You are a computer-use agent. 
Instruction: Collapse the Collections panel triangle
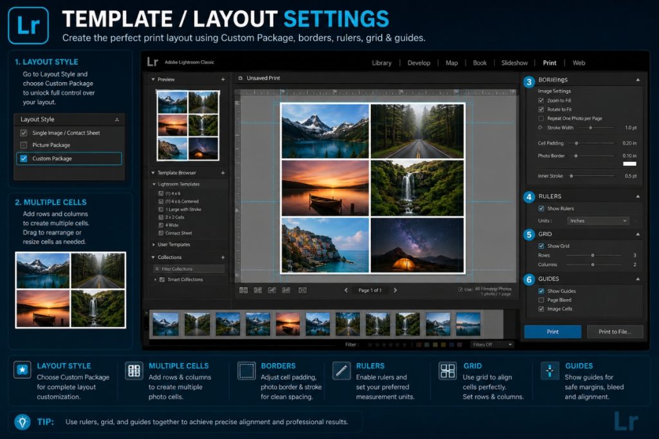tap(153, 257)
